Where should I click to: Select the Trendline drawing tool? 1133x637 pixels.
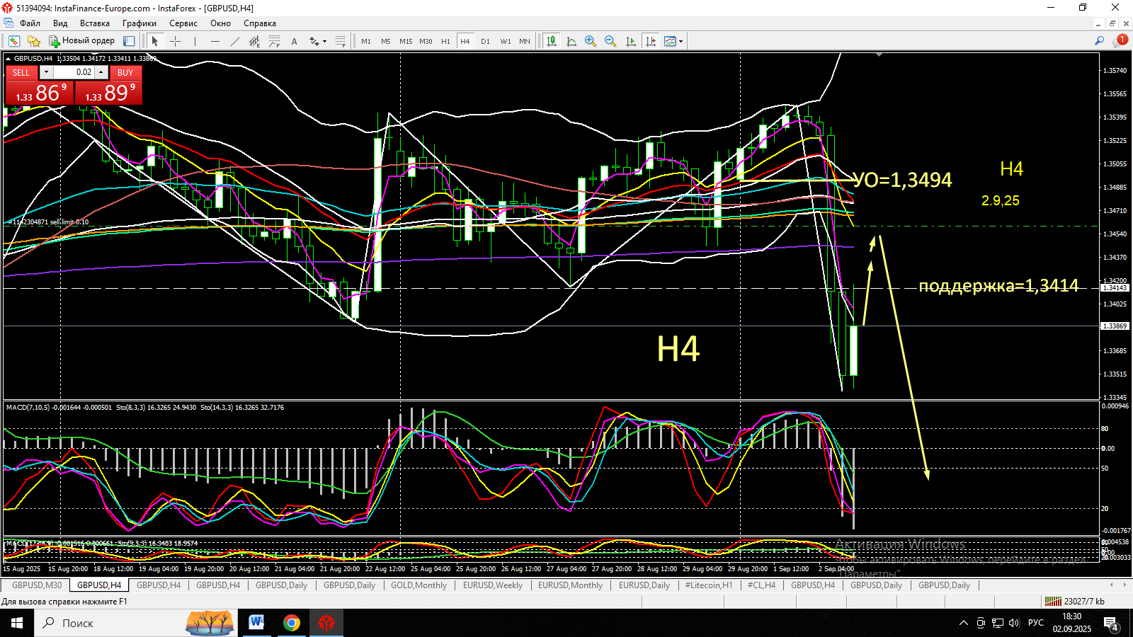click(x=234, y=41)
